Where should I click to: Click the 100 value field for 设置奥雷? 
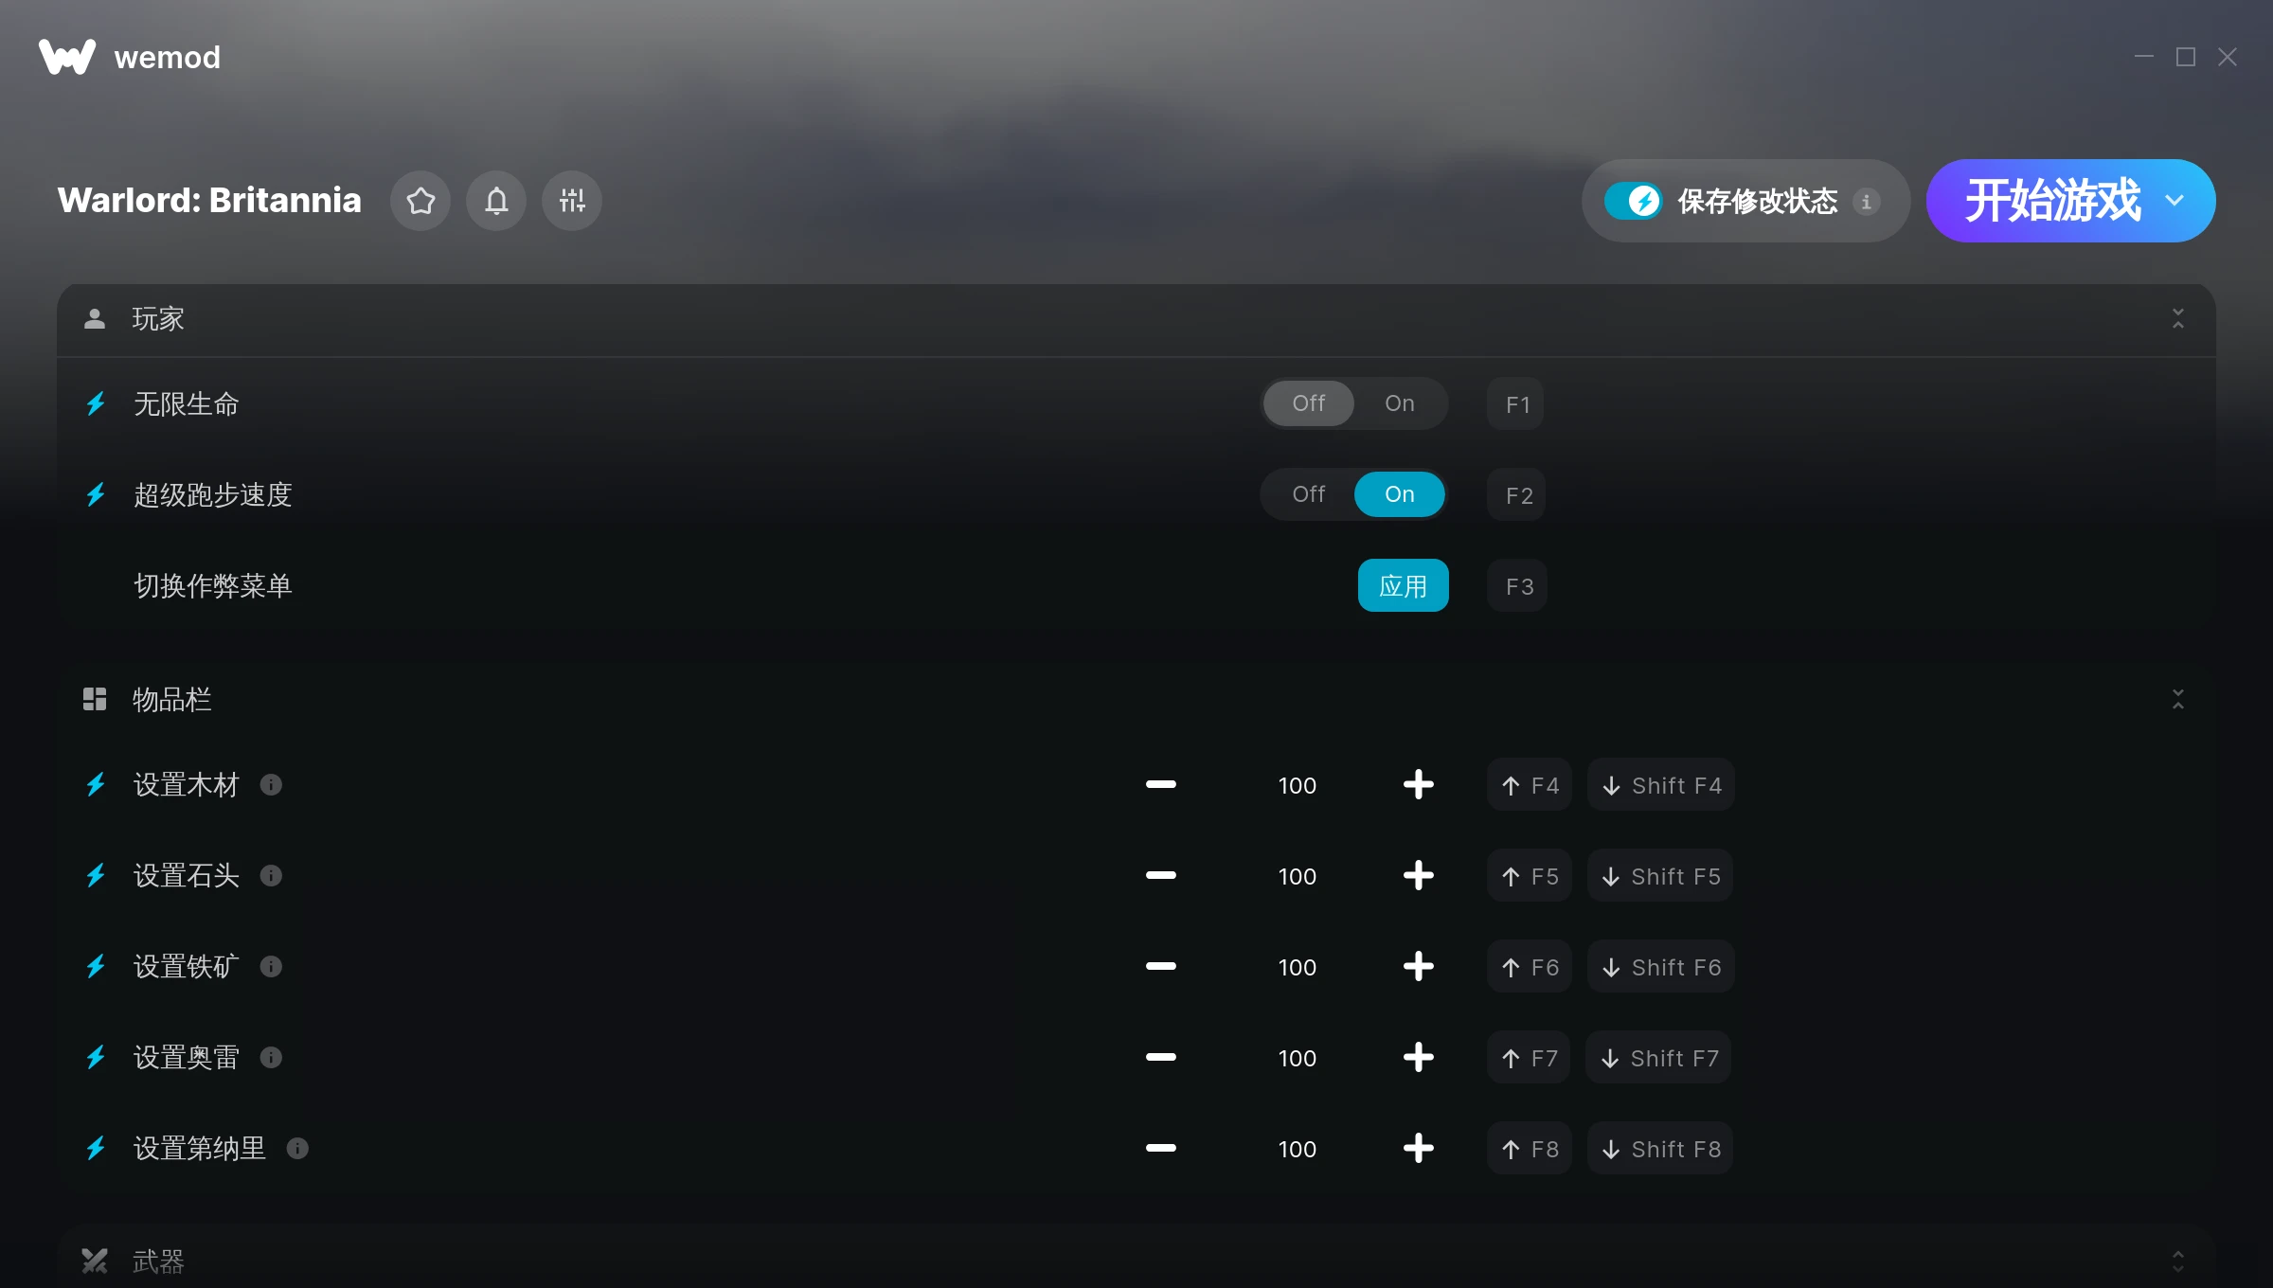coord(1297,1058)
